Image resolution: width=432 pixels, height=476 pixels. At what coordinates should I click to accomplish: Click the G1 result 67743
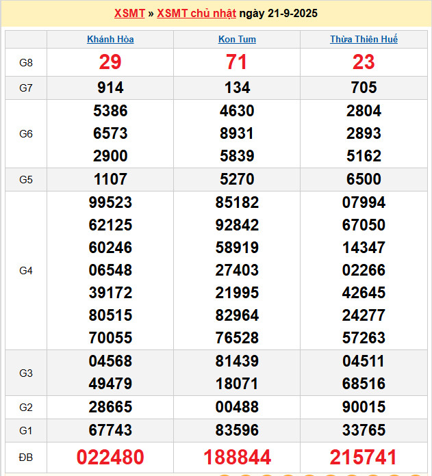[110, 430]
